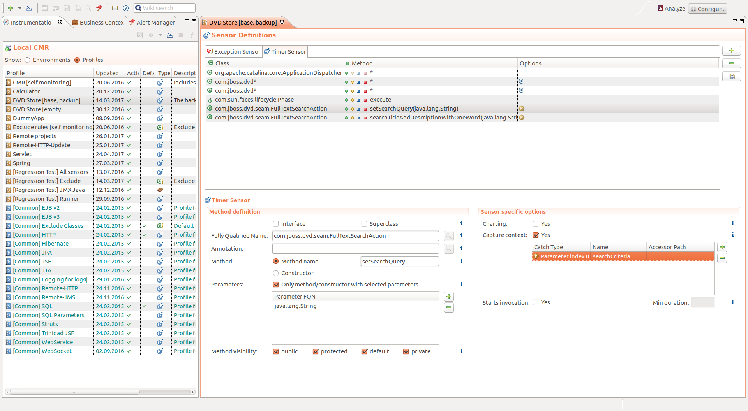Sort by Updated column header

[109, 73]
